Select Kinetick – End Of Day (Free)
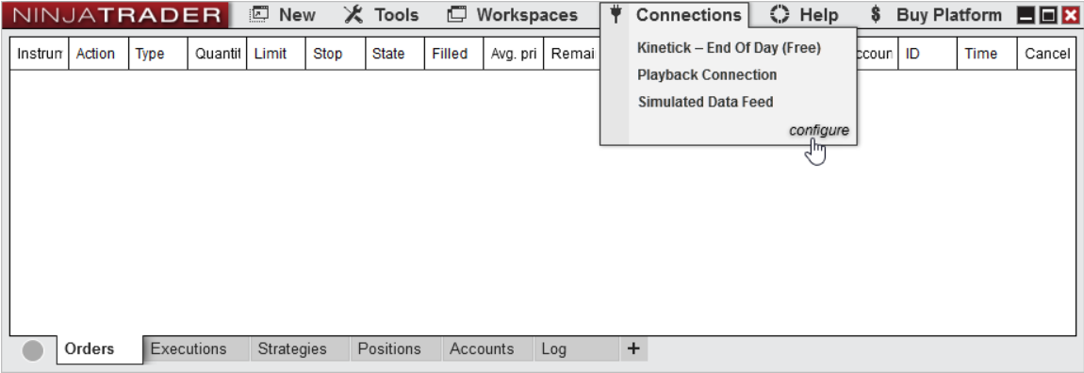 (x=729, y=48)
